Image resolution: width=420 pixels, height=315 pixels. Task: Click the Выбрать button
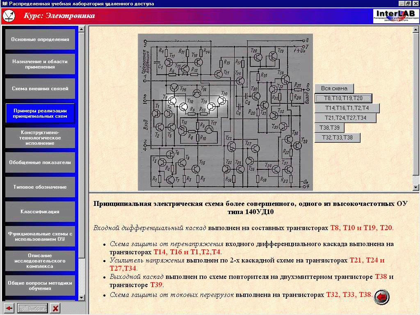(x=33, y=308)
